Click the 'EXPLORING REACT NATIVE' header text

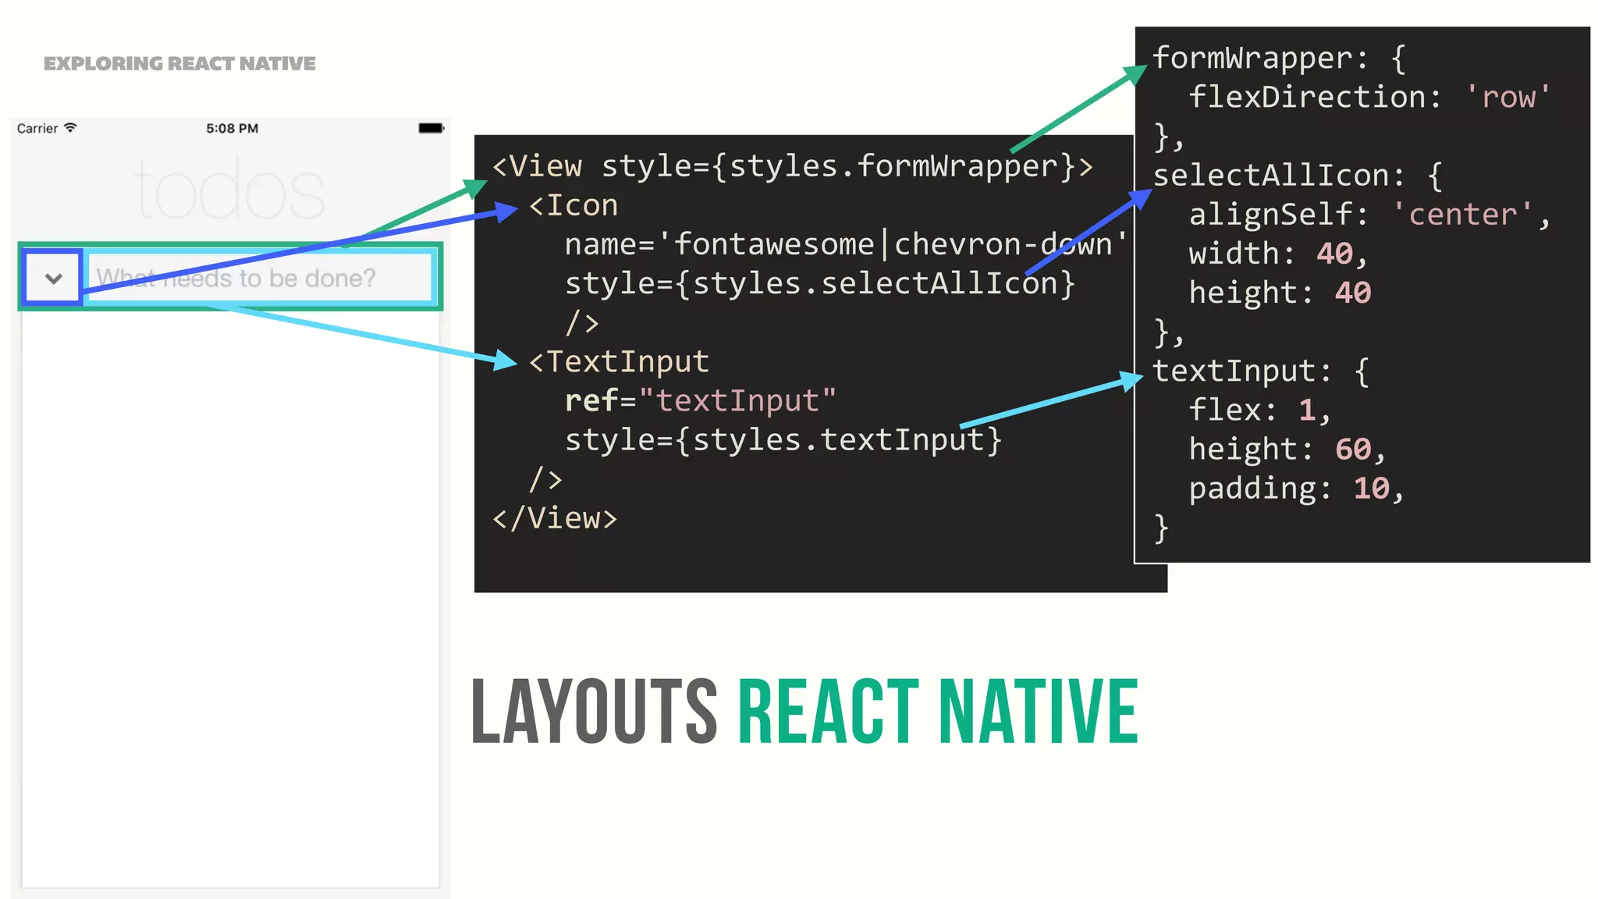tap(179, 63)
